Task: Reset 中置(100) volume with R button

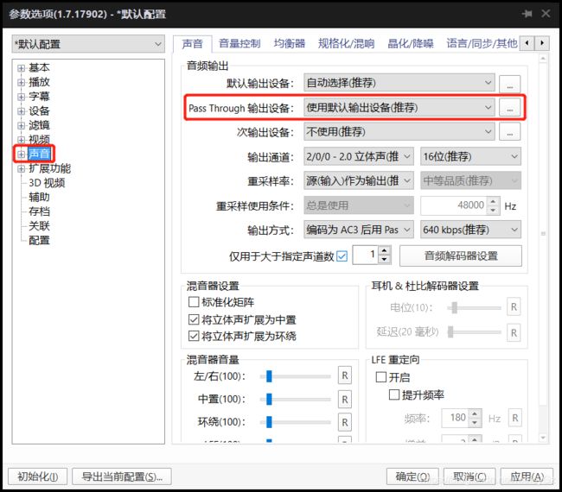Action: coord(344,400)
